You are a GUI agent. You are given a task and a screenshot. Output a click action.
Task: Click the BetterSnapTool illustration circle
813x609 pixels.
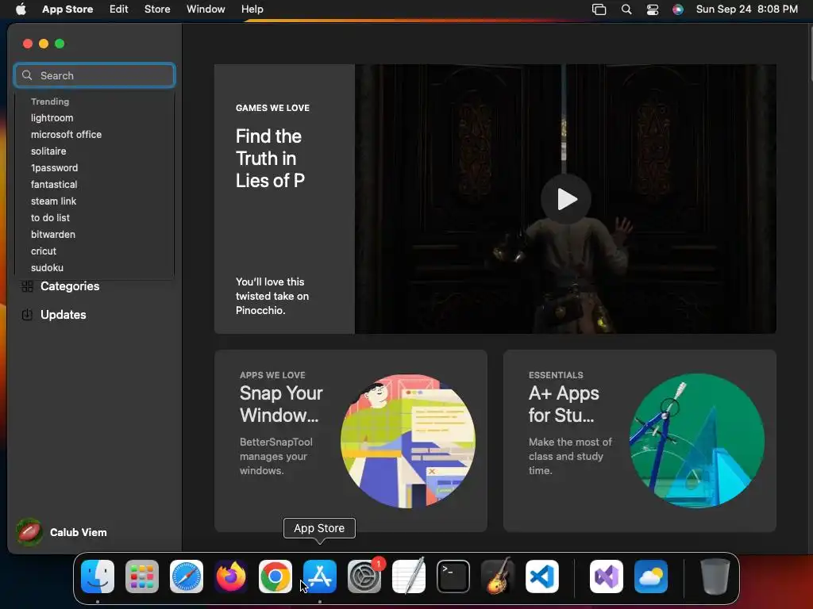(x=407, y=441)
